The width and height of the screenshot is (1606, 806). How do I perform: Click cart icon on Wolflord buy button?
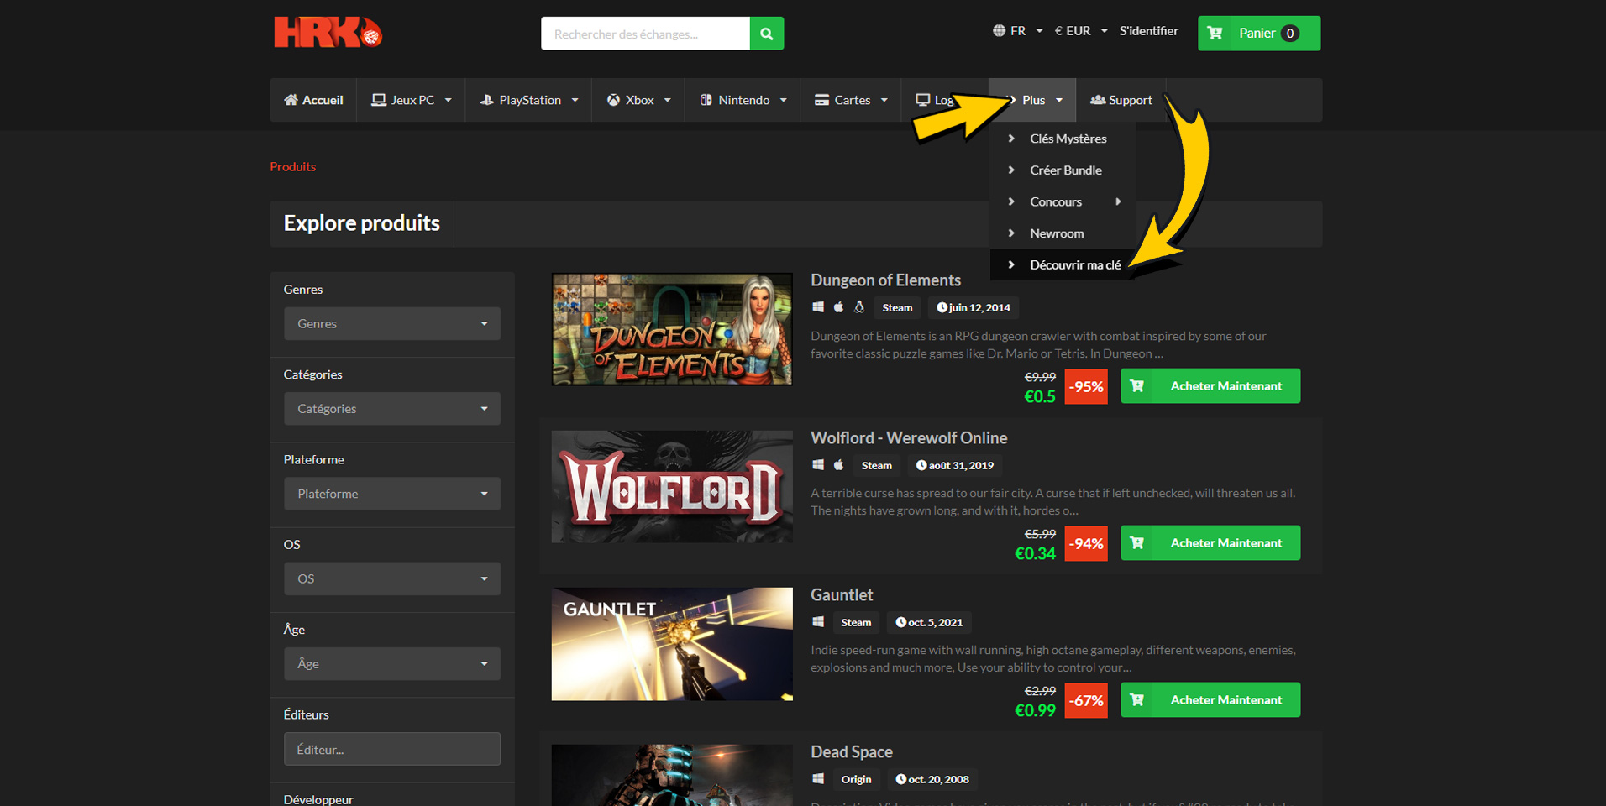1137,543
